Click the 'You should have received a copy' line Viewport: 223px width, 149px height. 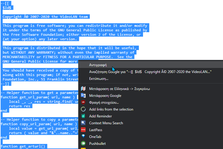click(x=40, y=70)
